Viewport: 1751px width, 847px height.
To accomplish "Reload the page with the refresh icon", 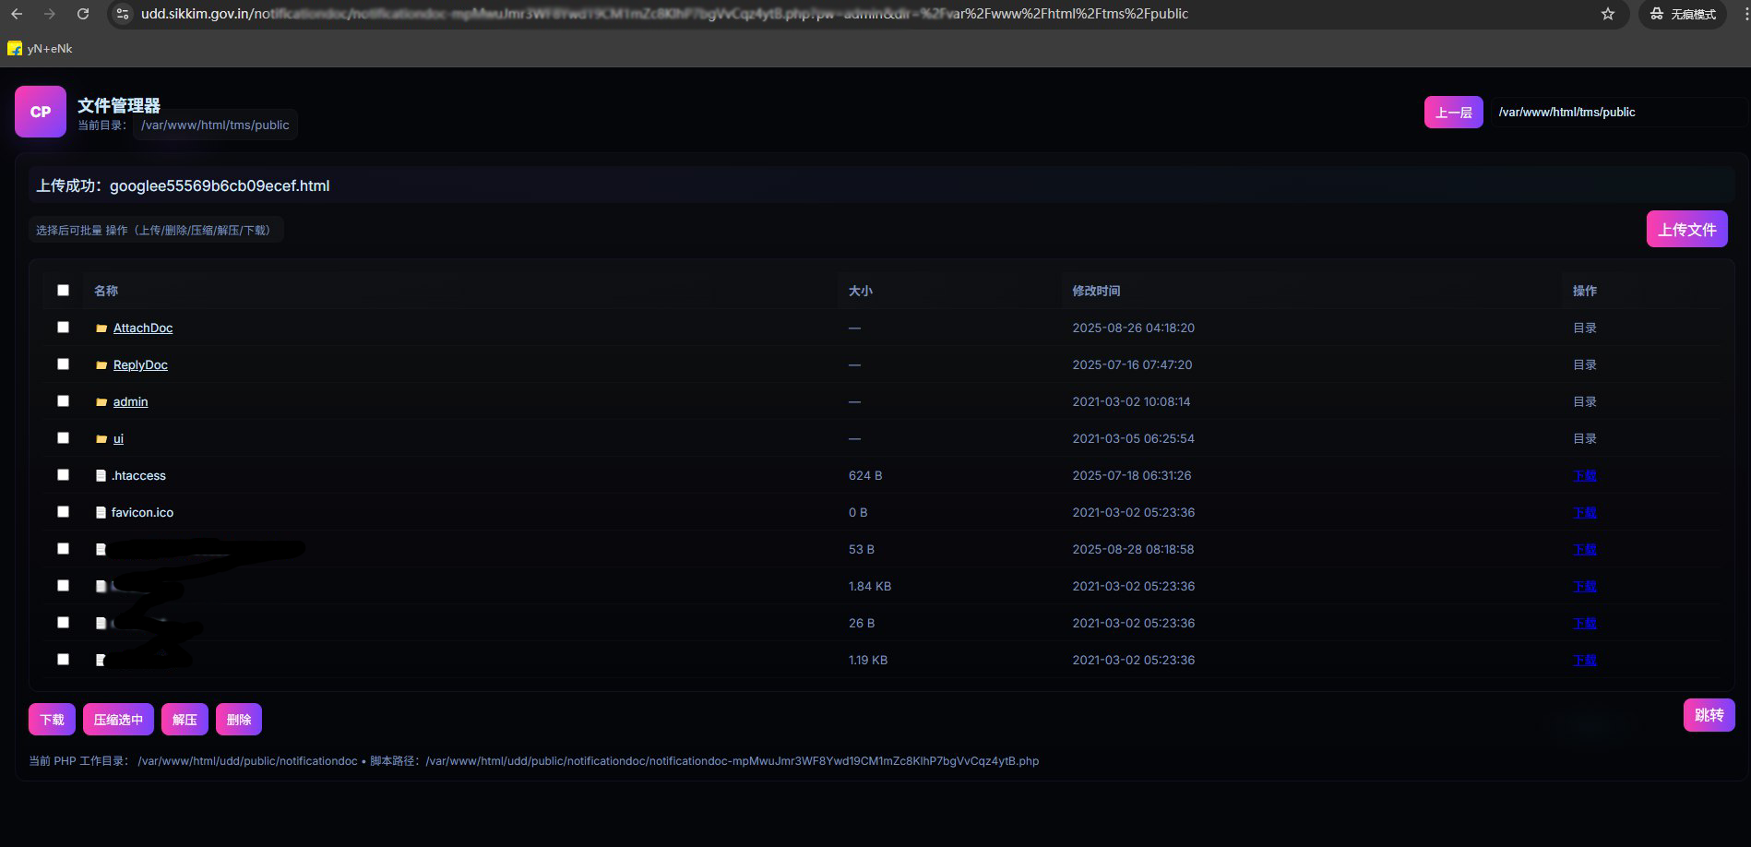I will click(x=83, y=14).
